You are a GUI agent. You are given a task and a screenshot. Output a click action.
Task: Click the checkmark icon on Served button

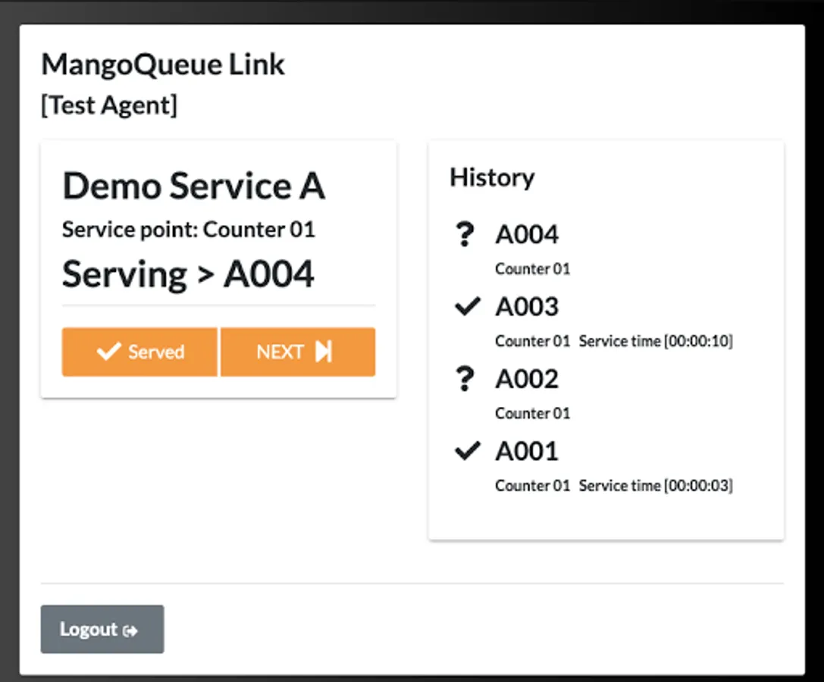coord(109,352)
